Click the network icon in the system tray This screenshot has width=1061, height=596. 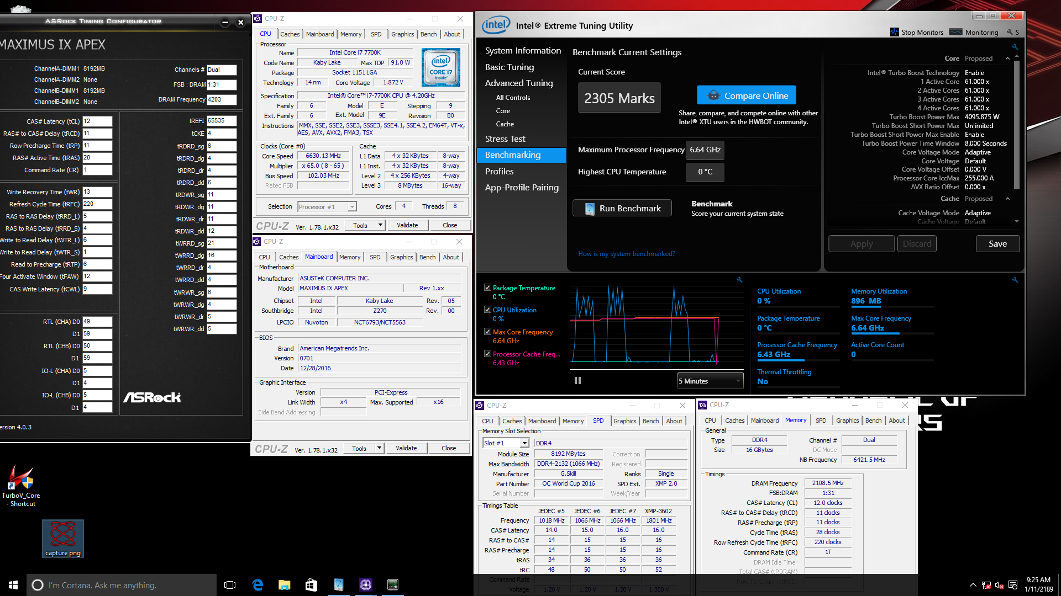[x=986, y=585]
